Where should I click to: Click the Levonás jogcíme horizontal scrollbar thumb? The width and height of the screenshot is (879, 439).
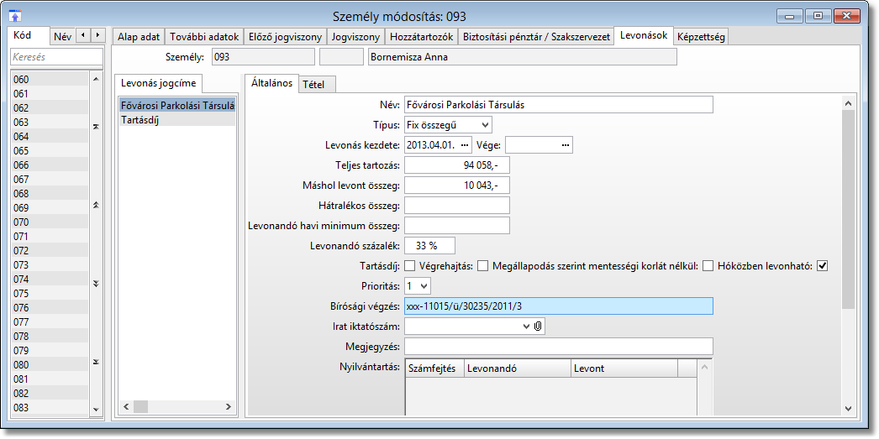(x=140, y=406)
